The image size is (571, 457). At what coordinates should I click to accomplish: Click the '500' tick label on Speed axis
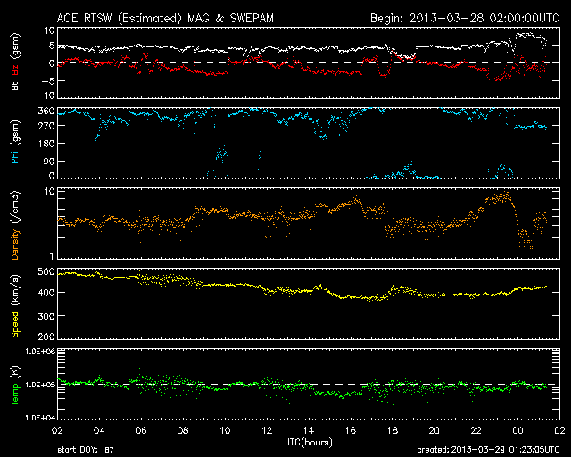(46, 272)
